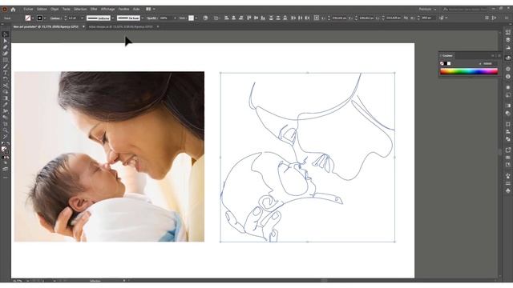Click the Home icon in the menu bar
This screenshot has width=513, height=288.
point(13,9)
